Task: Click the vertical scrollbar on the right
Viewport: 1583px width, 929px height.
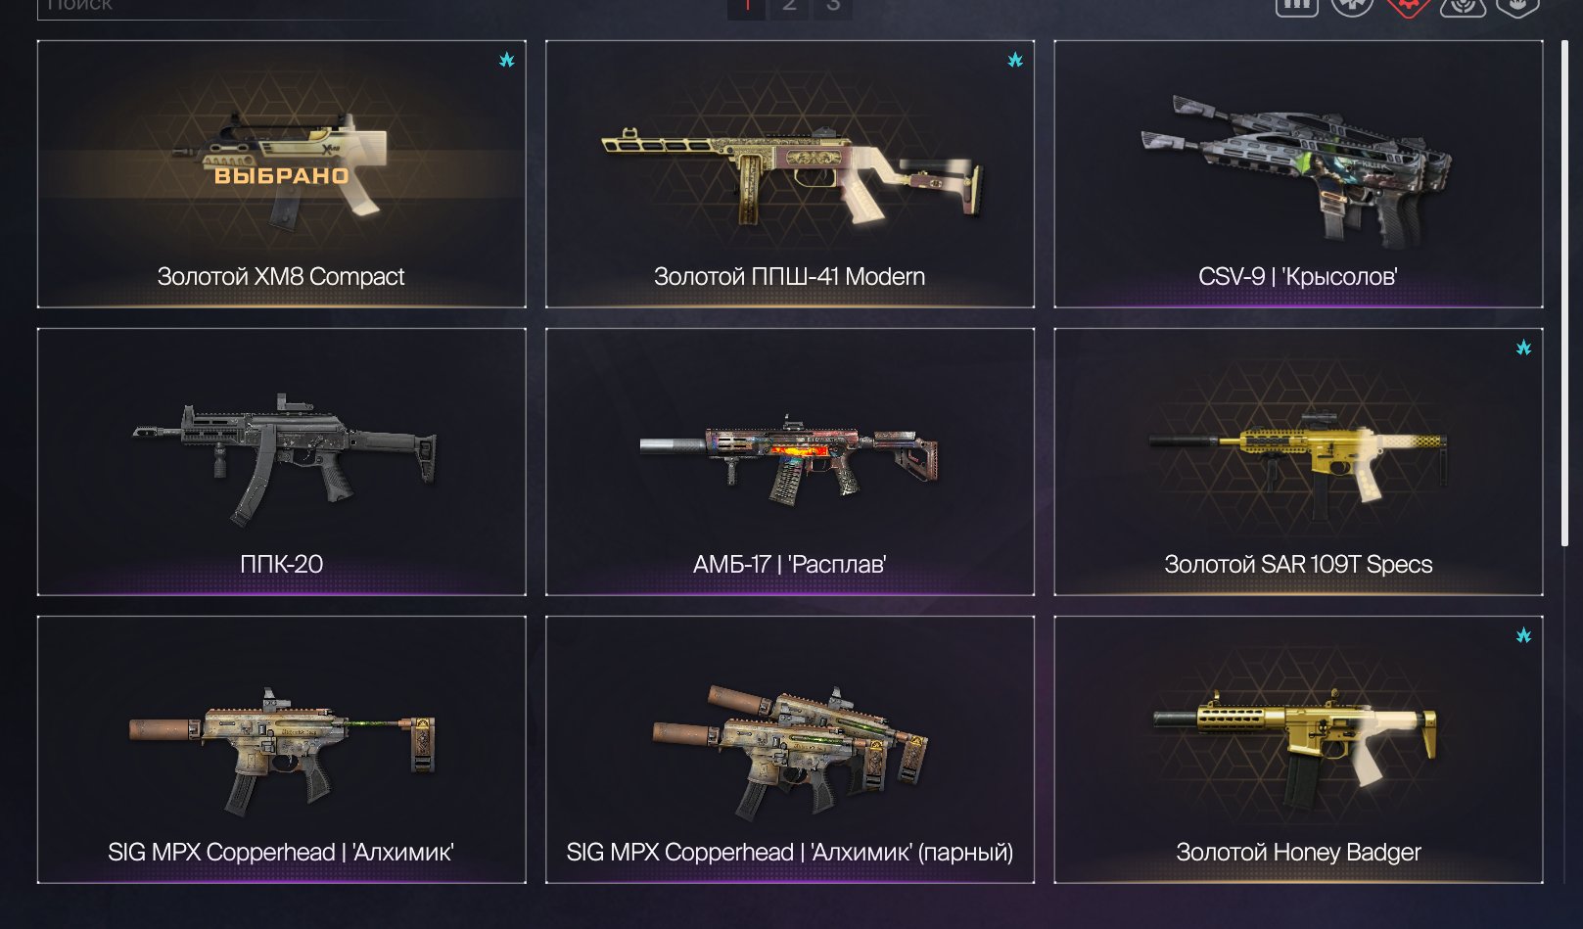Action: click(x=1564, y=294)
